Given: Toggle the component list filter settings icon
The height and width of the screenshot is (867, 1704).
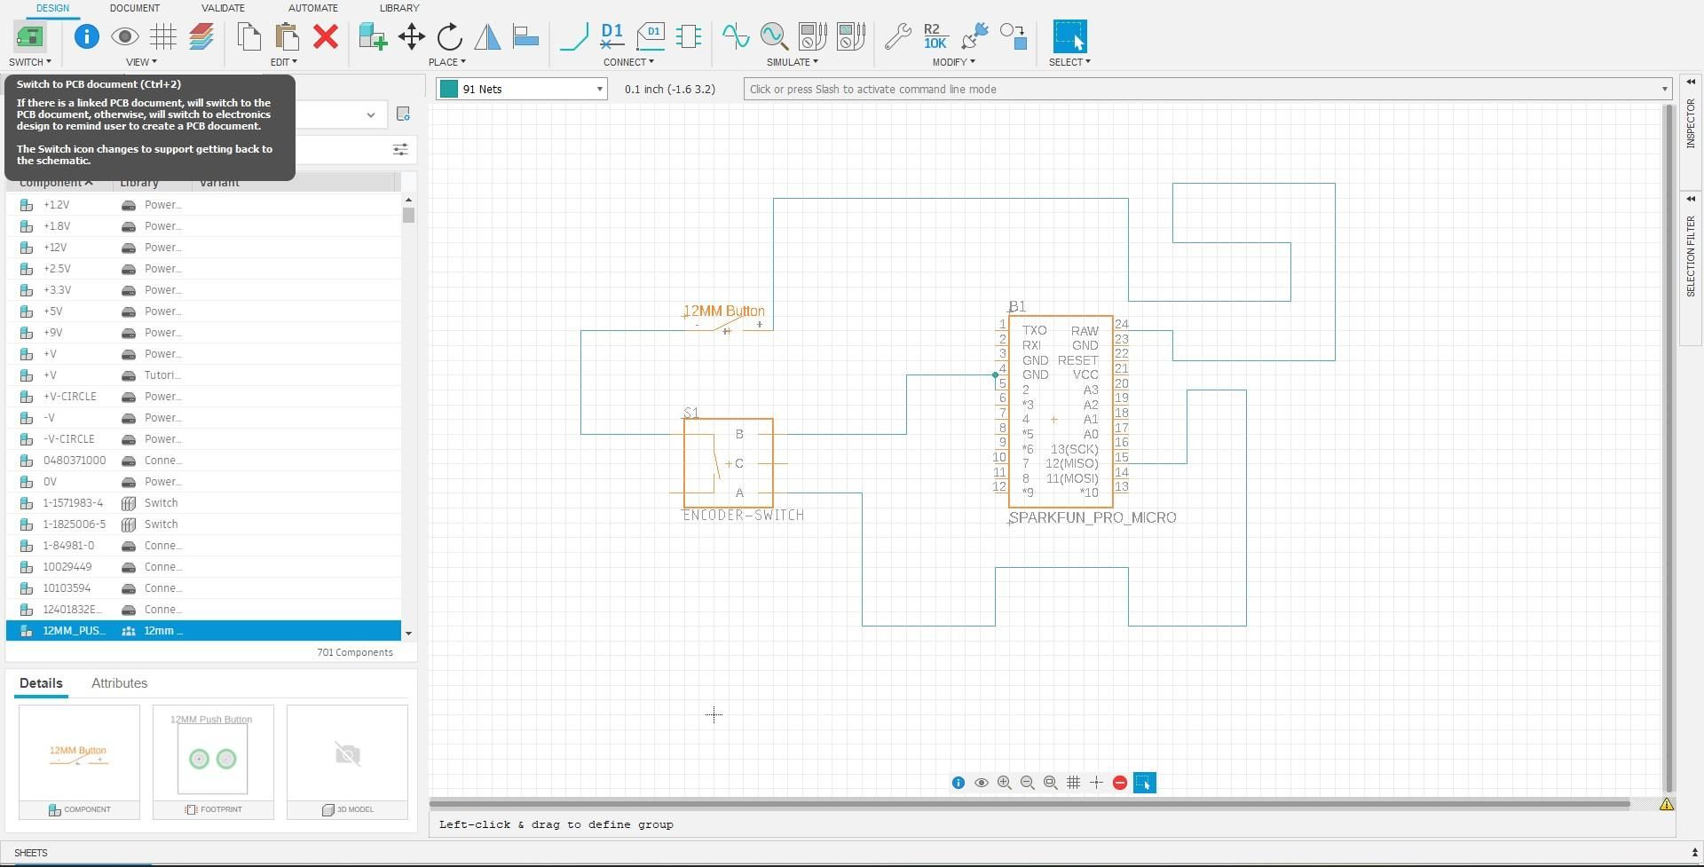Looking at the screenshot, I should (399, 149).
